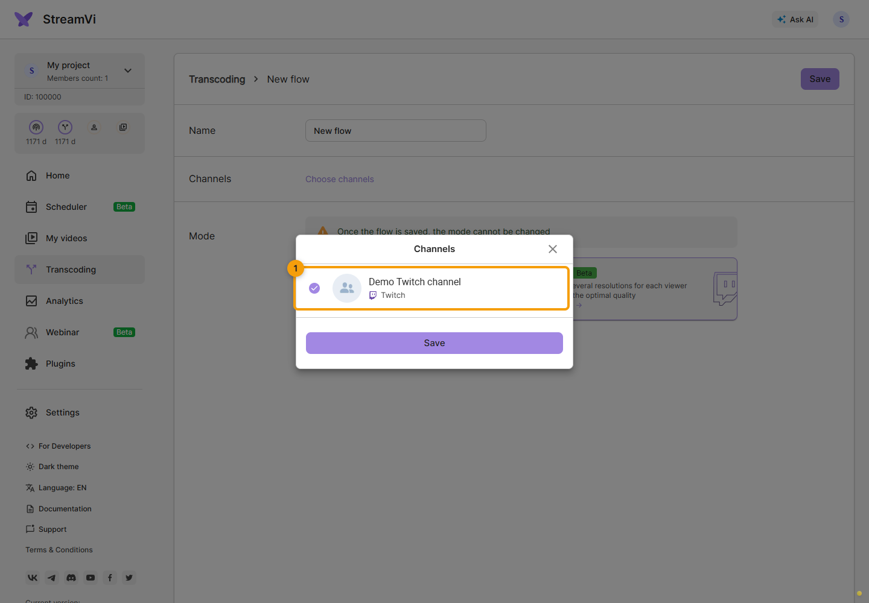Click the person icon in the subscription panel
The height and width of the screenshot is (603, 869).
point(94,127)
